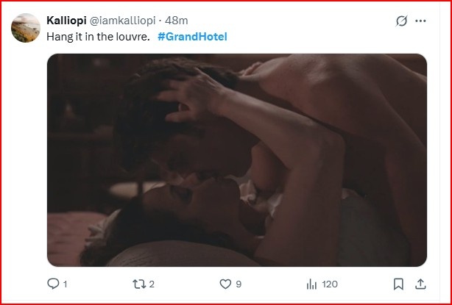Open the Grok explain-post icon
This screenshot has height=305, width=452.
401,21
